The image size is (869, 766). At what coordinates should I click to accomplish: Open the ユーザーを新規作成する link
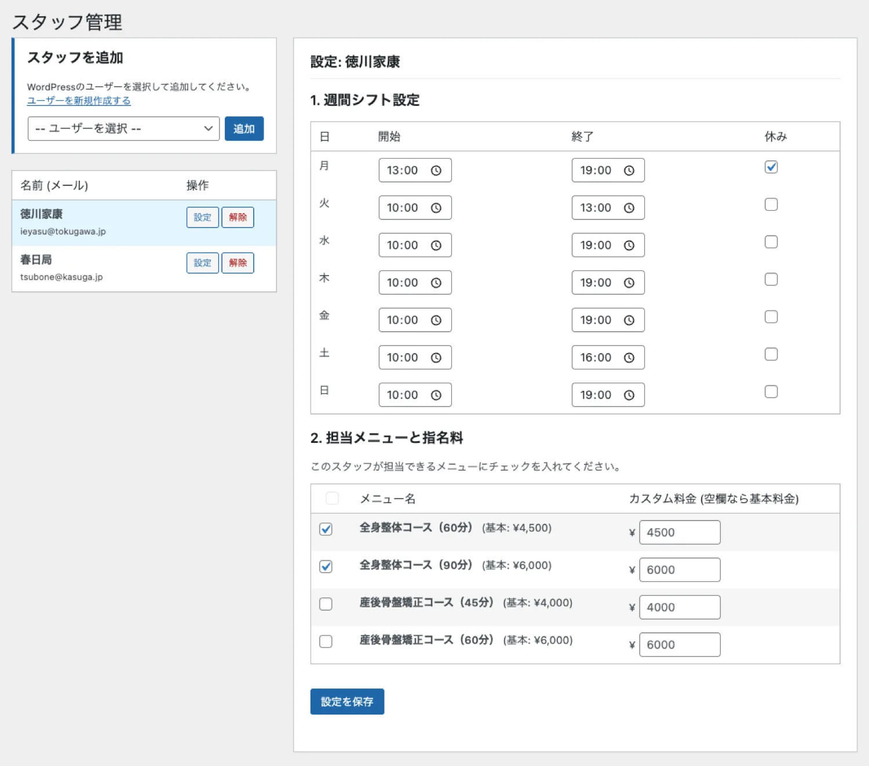79,101
